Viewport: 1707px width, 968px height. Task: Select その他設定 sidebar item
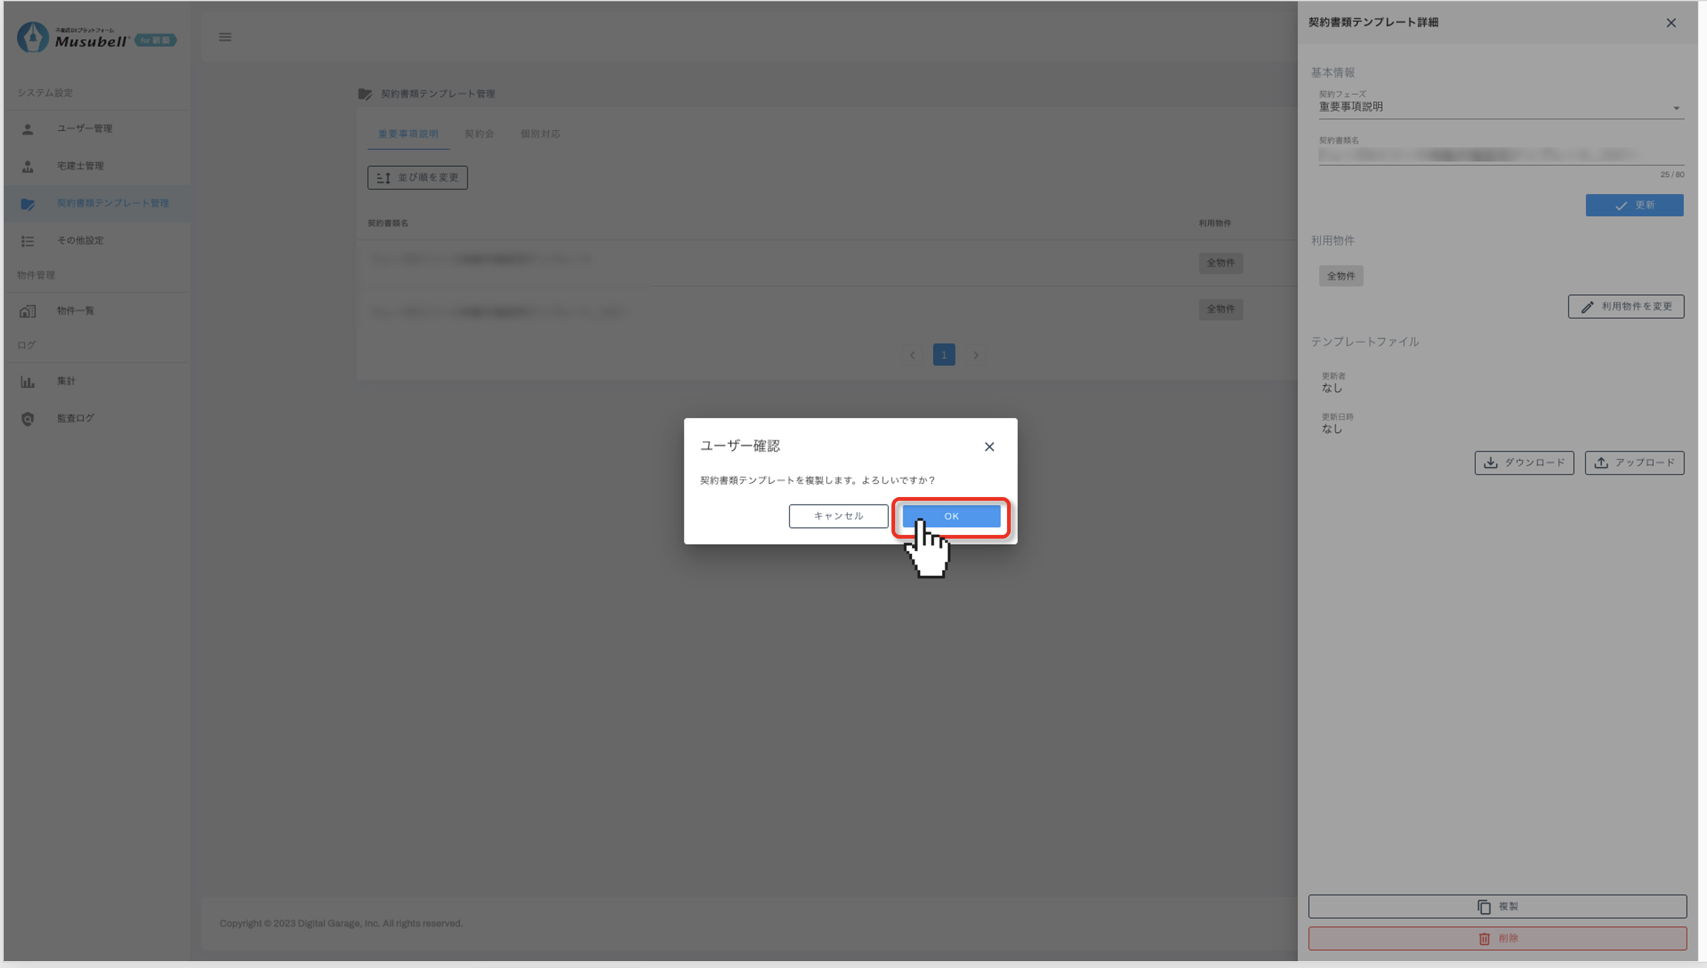[x=80, y=240]
